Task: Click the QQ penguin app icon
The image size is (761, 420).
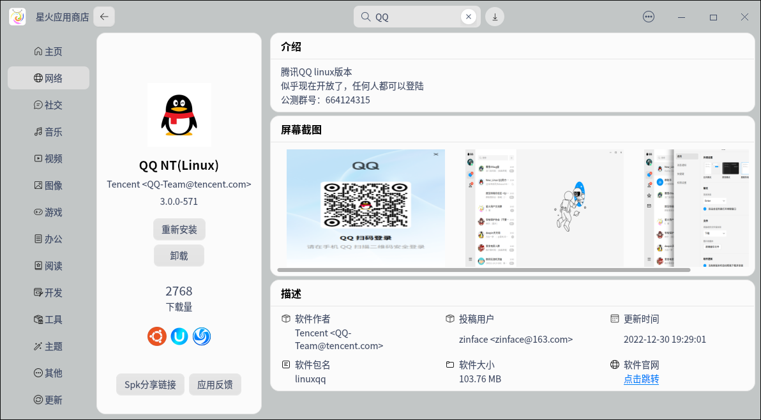Action: click(179, 115)
